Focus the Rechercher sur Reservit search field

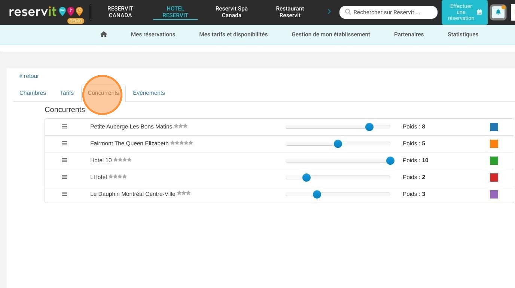[388, 12]
